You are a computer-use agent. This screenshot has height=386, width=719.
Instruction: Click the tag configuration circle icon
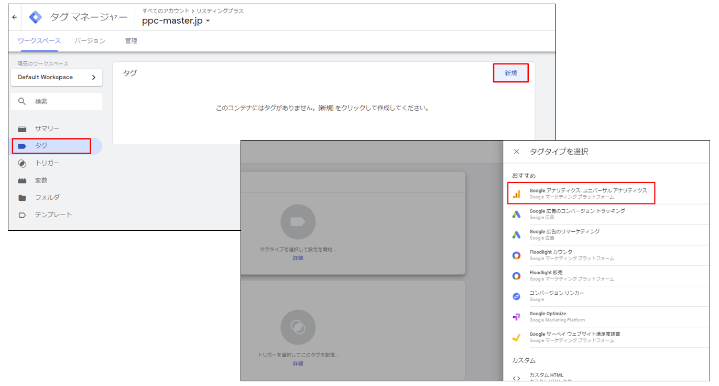pyautogui.click(x=298, y=222)
